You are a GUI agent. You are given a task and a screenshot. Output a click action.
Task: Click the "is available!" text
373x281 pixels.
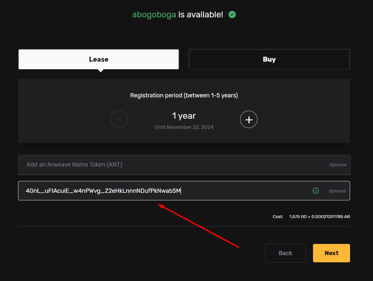click(x=201, y=15)
